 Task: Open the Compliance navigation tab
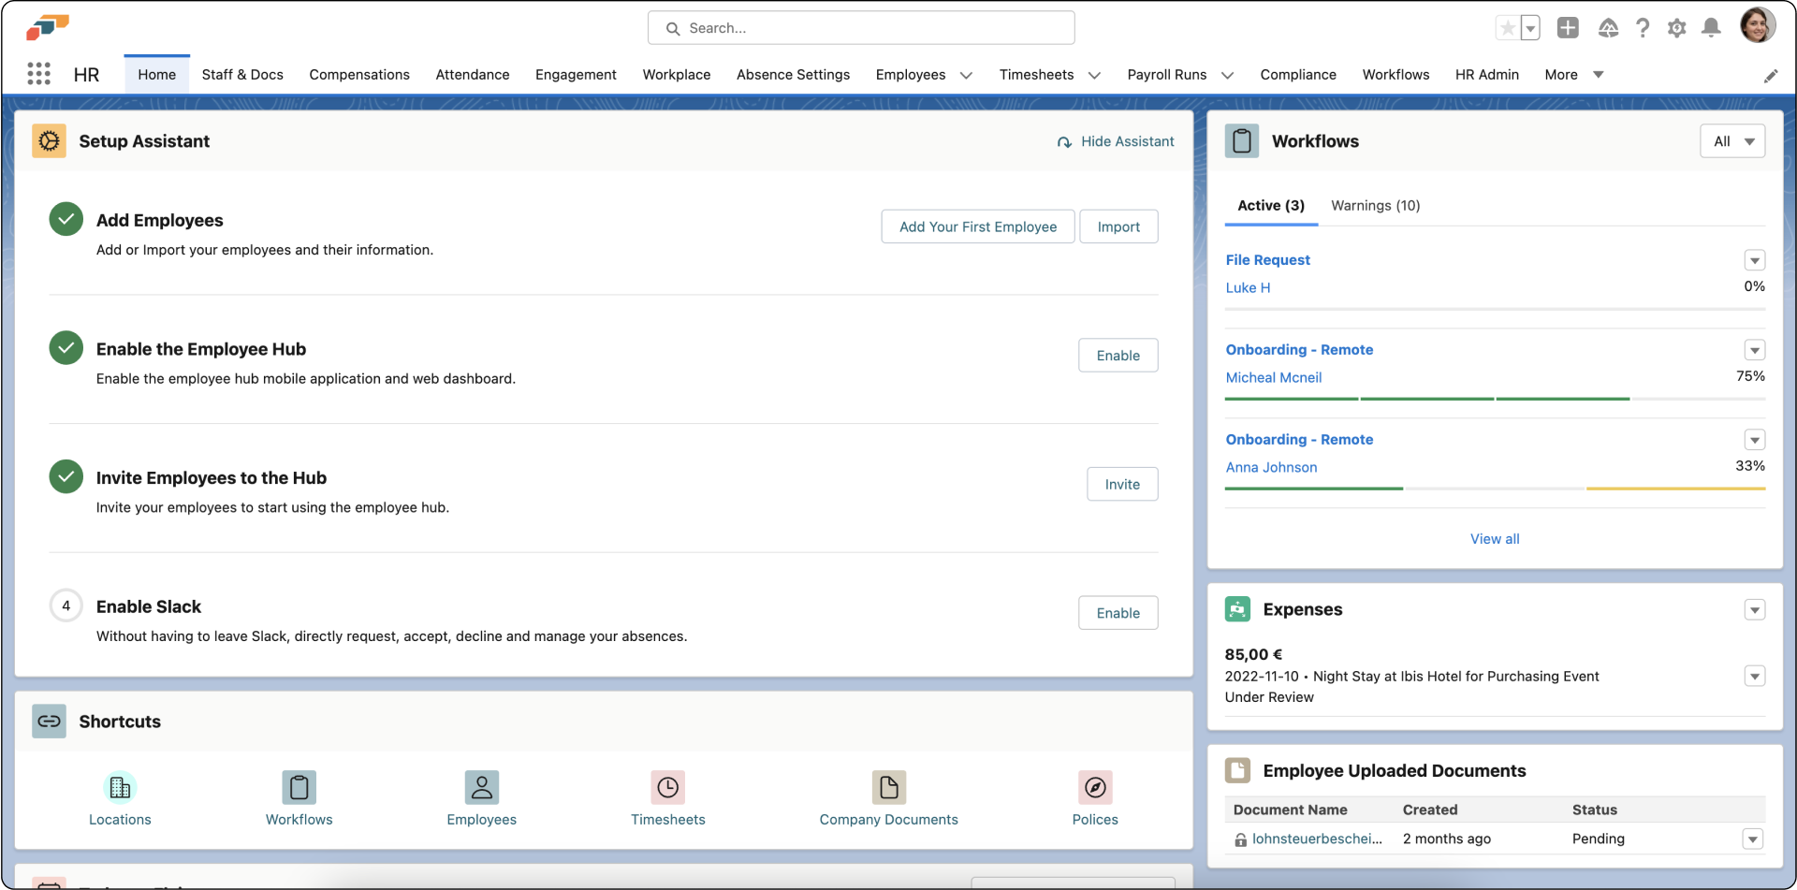click(x=1297, y=75)
